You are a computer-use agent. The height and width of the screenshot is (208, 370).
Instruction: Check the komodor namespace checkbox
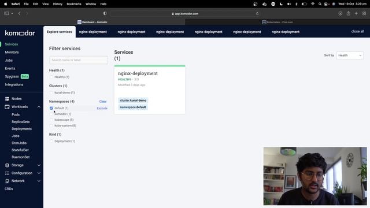point(51,114)
